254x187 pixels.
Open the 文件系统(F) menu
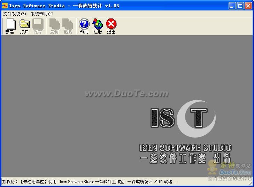coord(15,14)
